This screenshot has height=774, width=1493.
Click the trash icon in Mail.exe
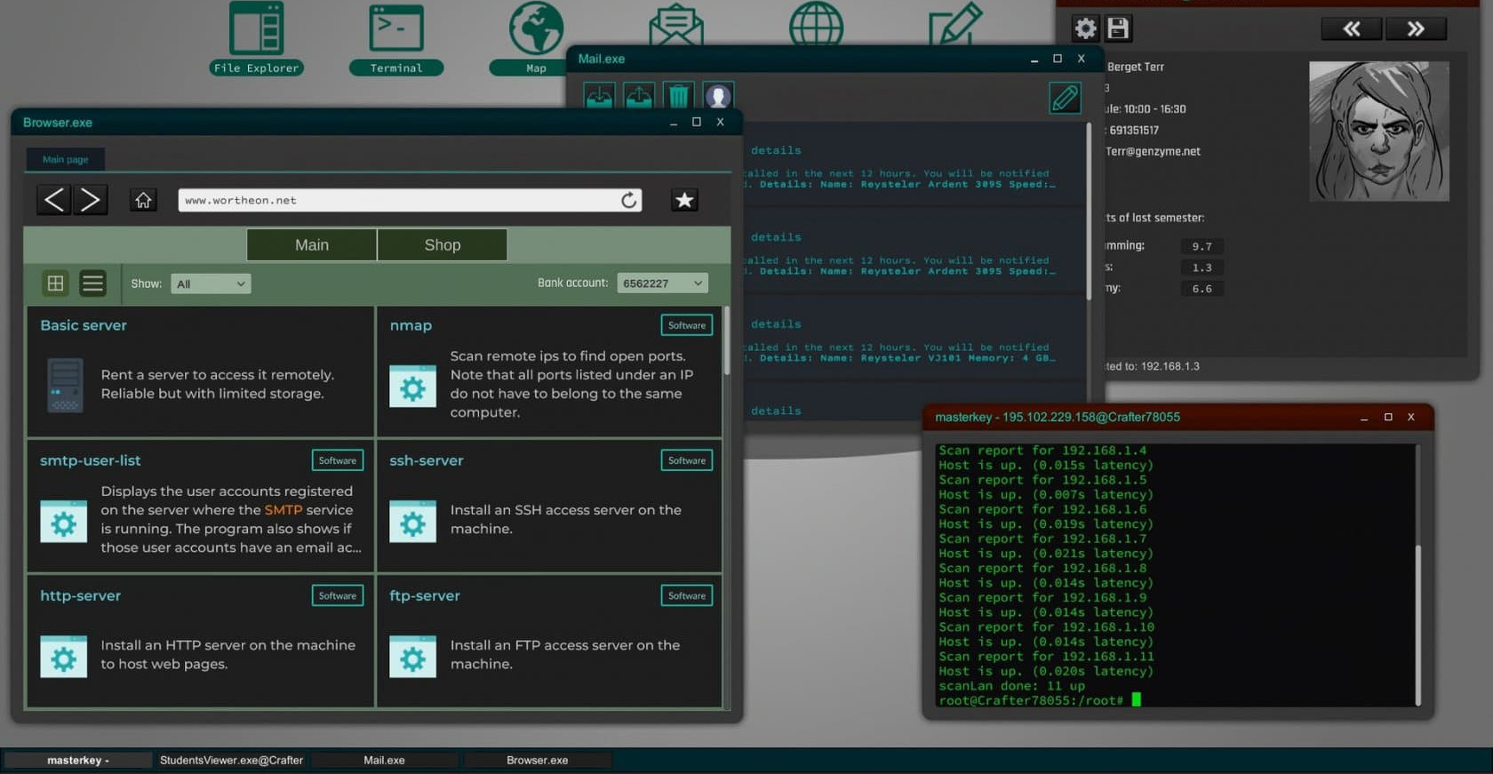pyautogui.click(x=678, y=96)
